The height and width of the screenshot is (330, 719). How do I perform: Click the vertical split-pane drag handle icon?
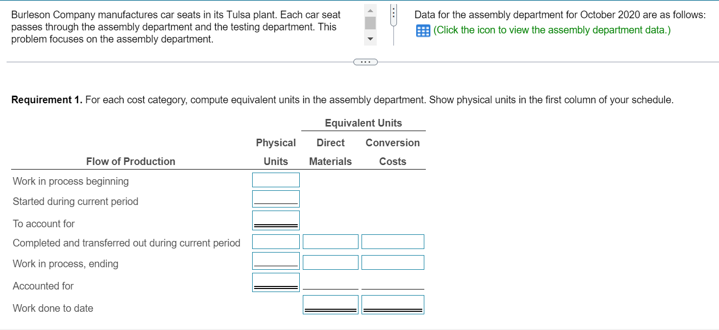pyautogui.click(x=393, y=15)
